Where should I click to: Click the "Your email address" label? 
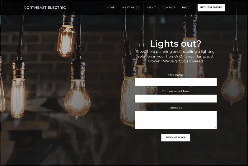(x=176, y=91)
